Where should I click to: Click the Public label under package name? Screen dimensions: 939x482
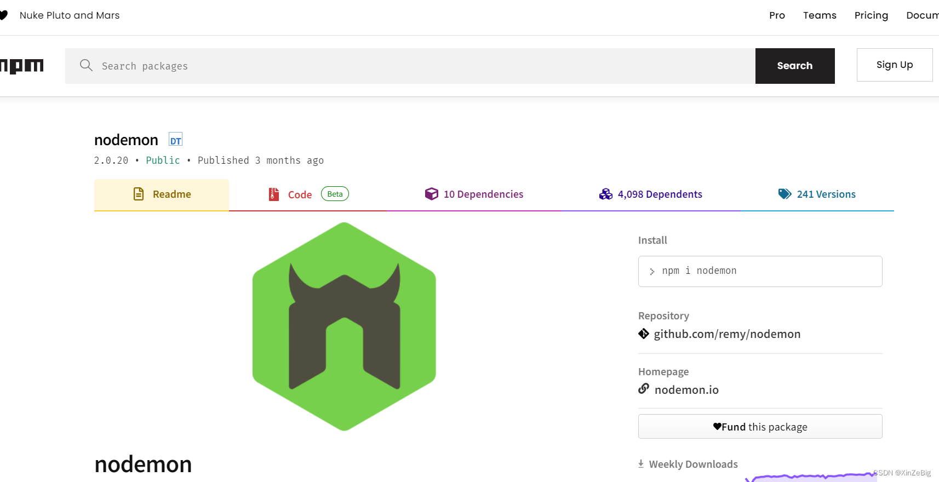tap(163, 160)
